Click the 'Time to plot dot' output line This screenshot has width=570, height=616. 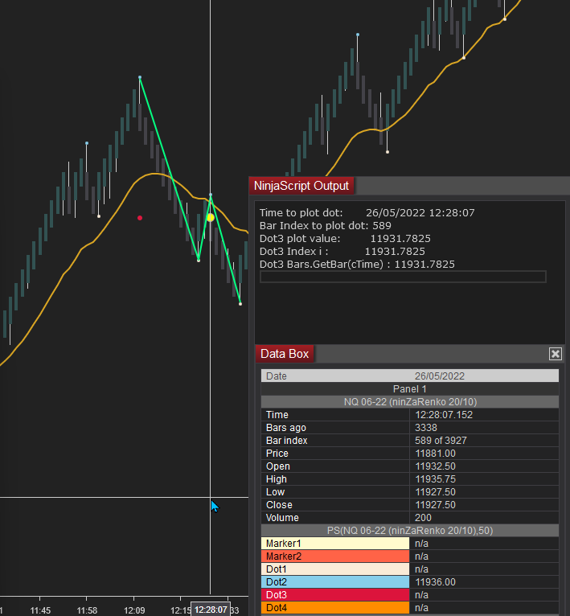[x=367, y=213]
